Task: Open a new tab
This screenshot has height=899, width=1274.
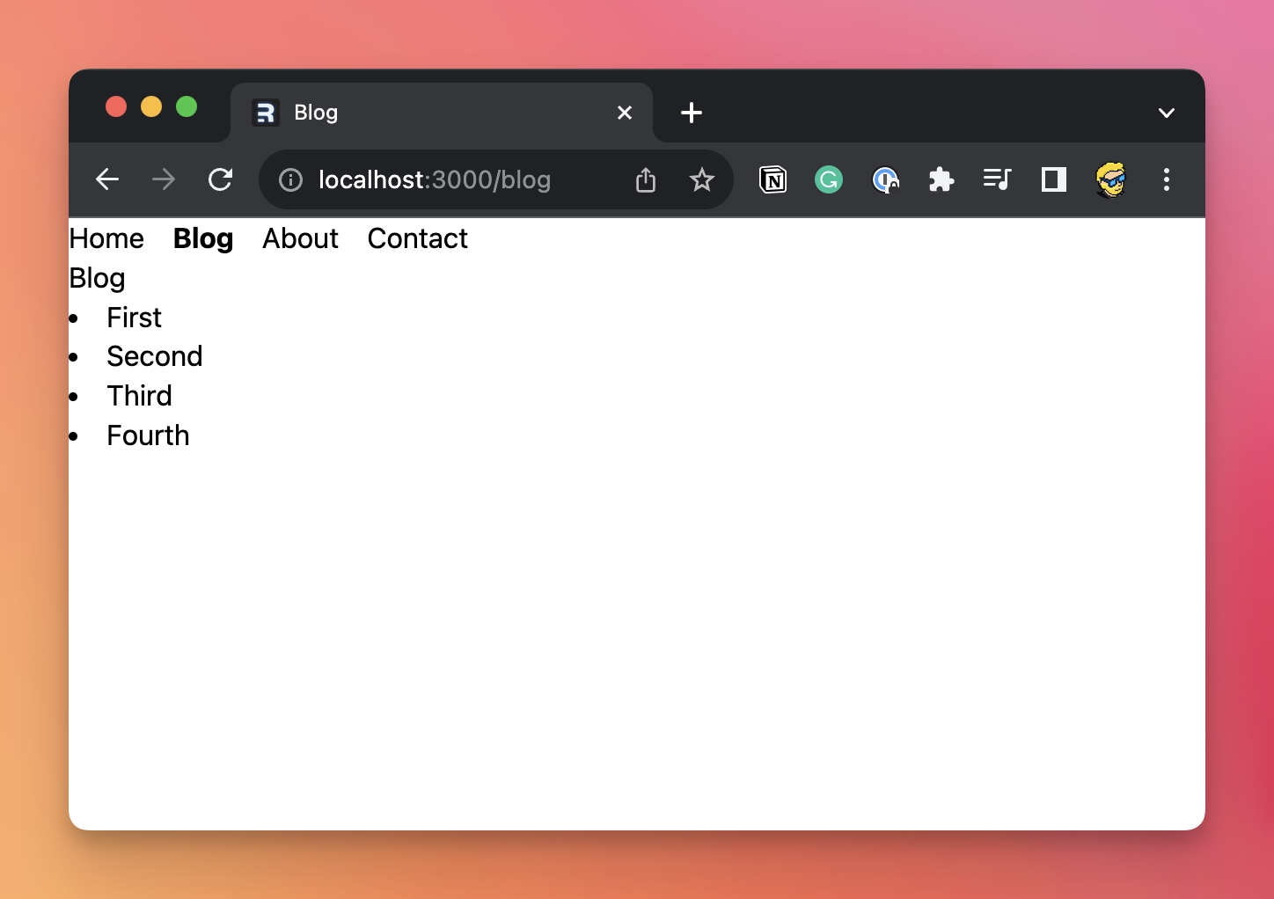Action: pos(692,113)
